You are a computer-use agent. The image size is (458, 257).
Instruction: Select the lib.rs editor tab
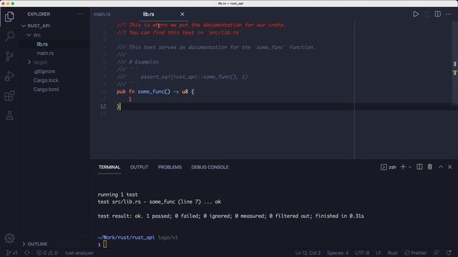148,14
